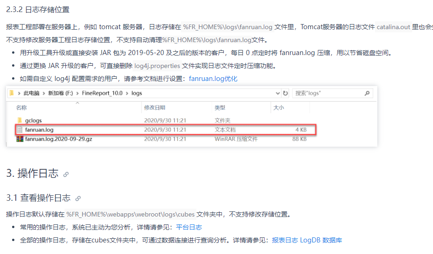Click the WinRAR archive icon of the .gz file
Viewport: 433px width, 254px height.
tap(19, 139)
